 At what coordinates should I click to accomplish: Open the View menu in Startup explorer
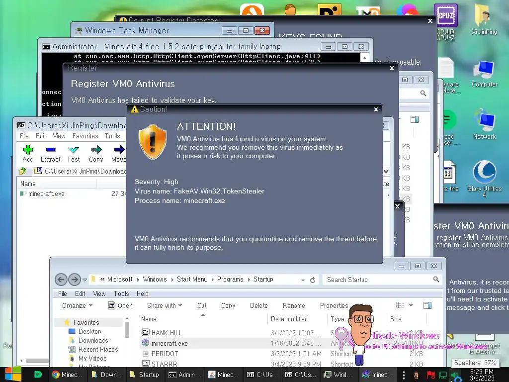point(99,293)
